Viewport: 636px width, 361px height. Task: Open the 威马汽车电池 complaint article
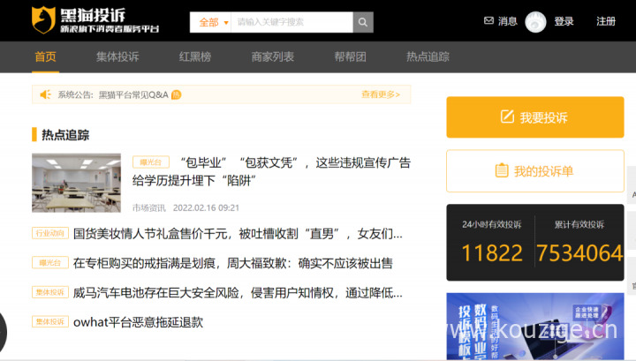click(x=238, y=292)
